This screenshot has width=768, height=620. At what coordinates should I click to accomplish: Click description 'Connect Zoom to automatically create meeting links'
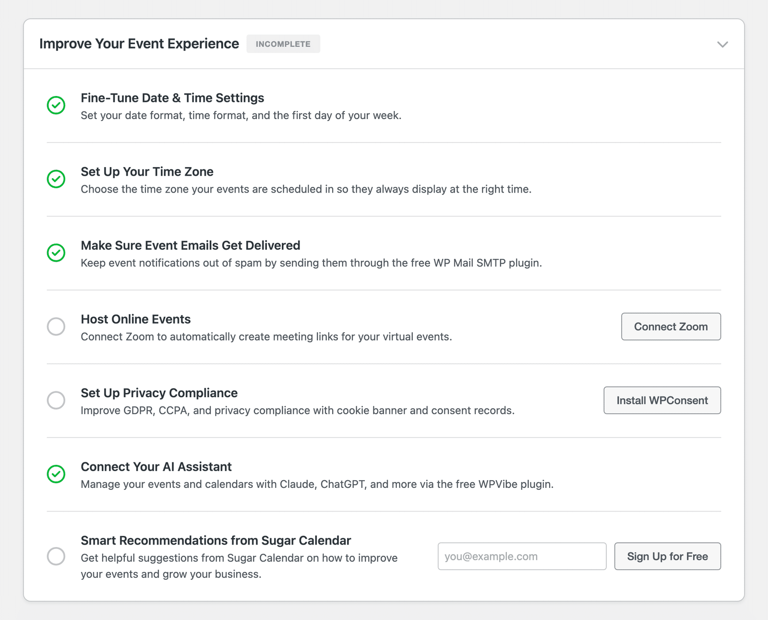(x=266, y=337)
